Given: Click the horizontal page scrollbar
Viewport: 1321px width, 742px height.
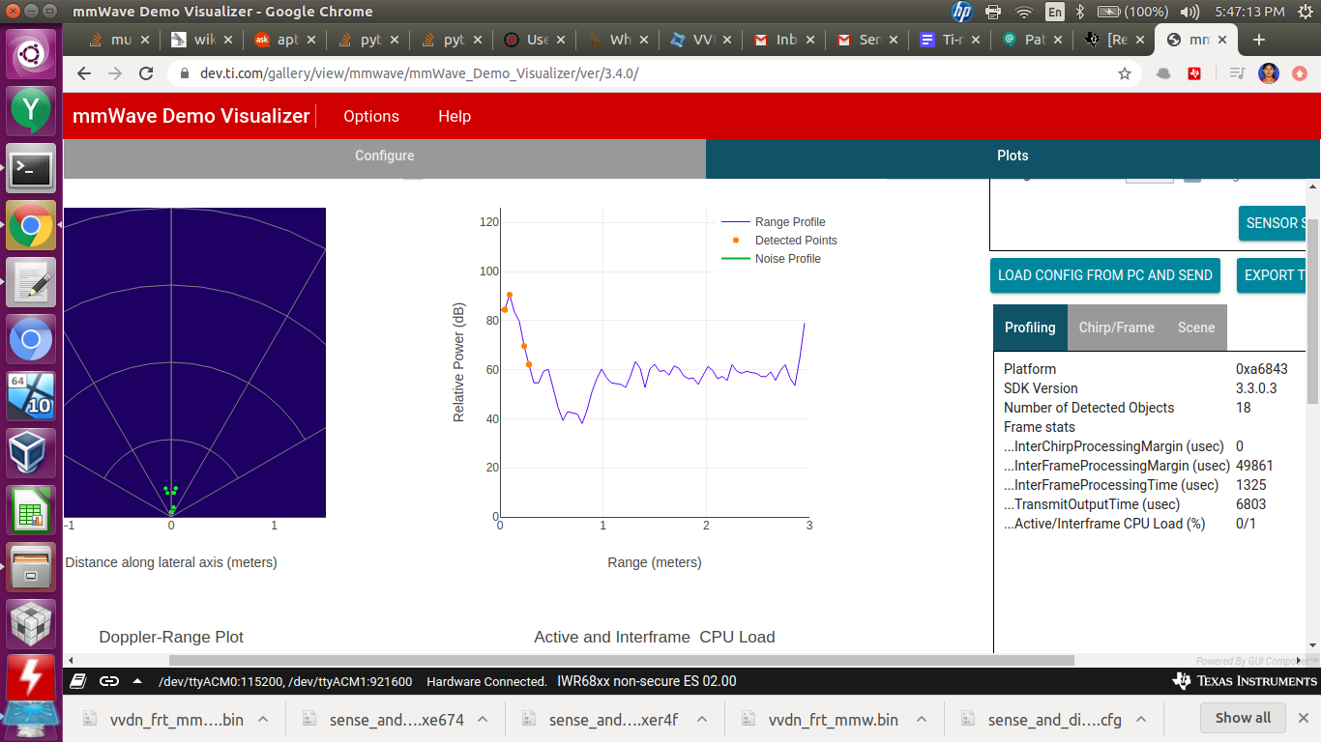Looking at the screenshot, I should tap(621, 661).
